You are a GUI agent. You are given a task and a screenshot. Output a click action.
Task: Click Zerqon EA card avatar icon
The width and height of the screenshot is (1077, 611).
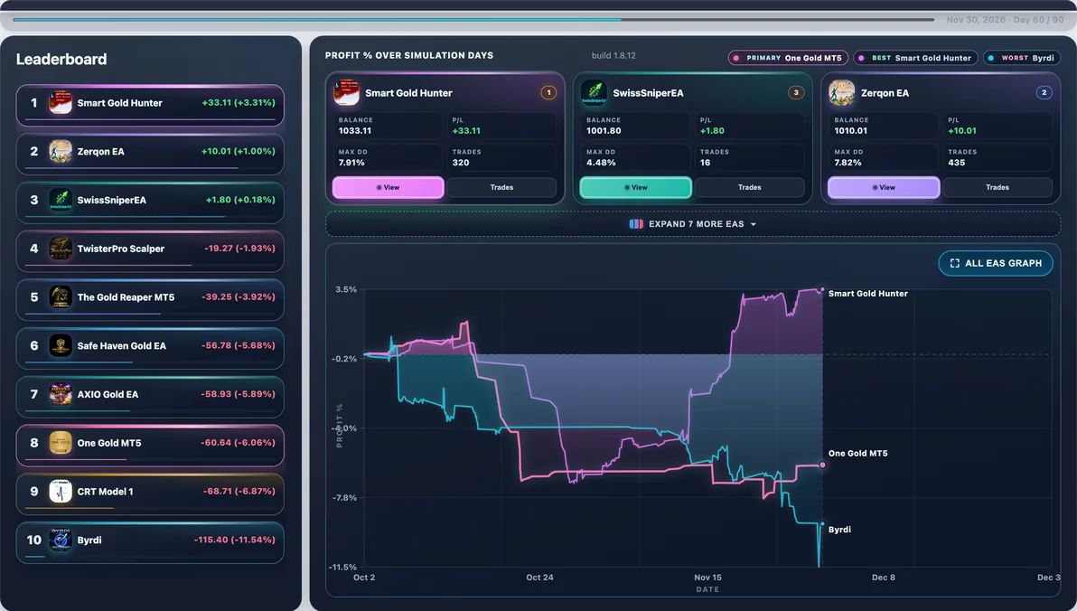coord(842,93)
